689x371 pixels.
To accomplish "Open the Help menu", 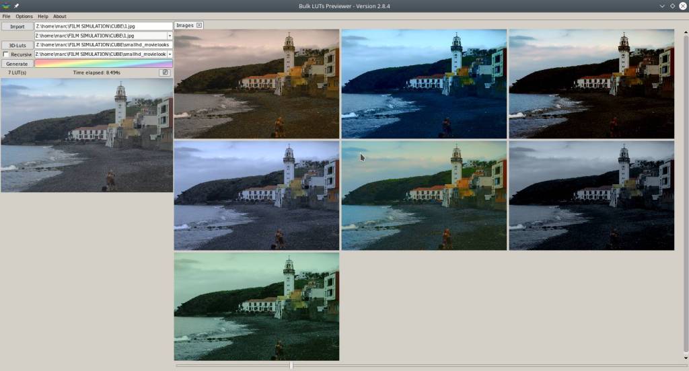I will click(43, 16).
